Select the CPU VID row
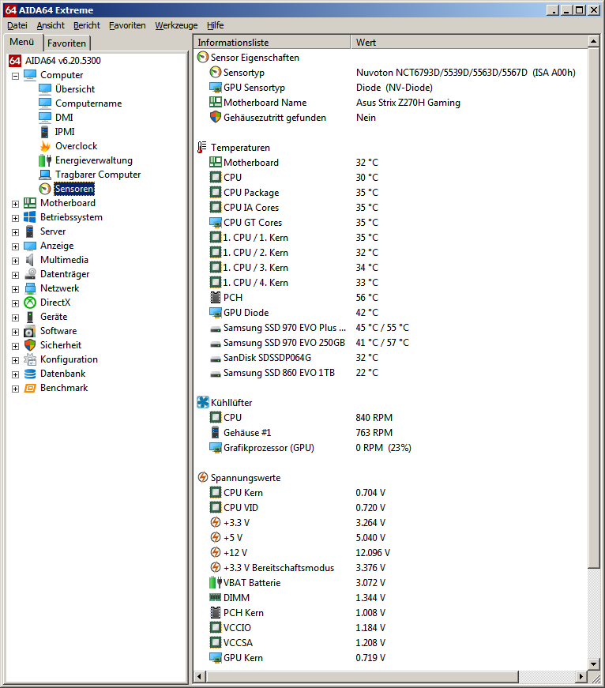Viewport: 605px width, 688px height. (x=390, y=508)
